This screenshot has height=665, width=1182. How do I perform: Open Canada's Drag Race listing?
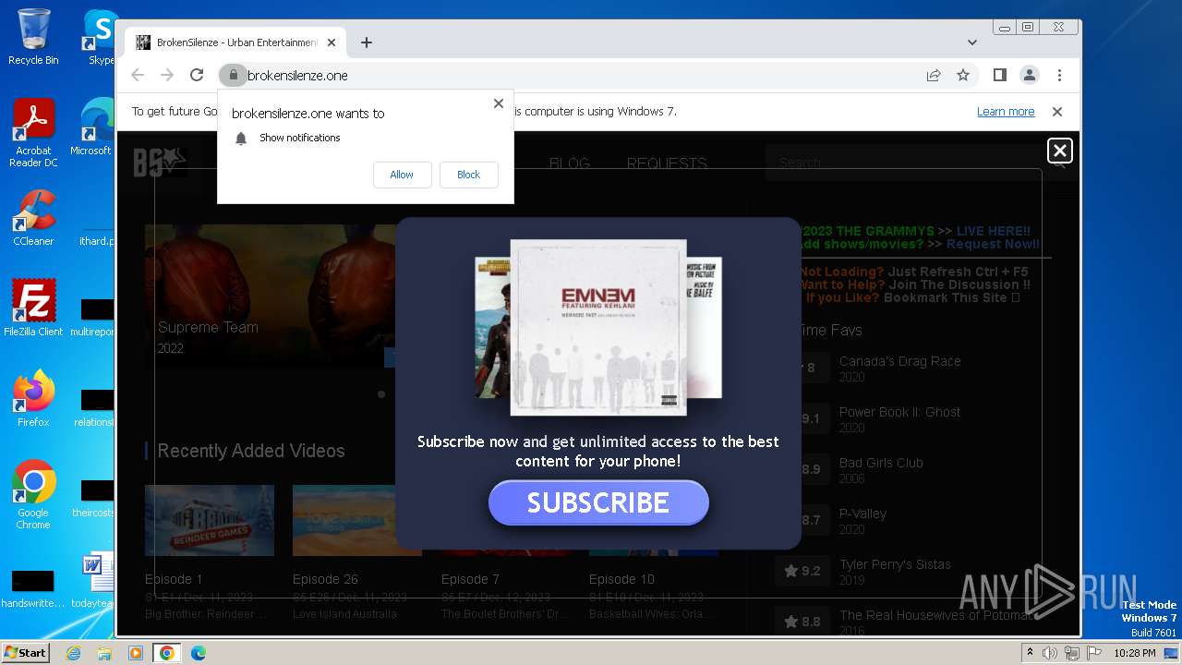pyautogui.click(x=900, y=361)
